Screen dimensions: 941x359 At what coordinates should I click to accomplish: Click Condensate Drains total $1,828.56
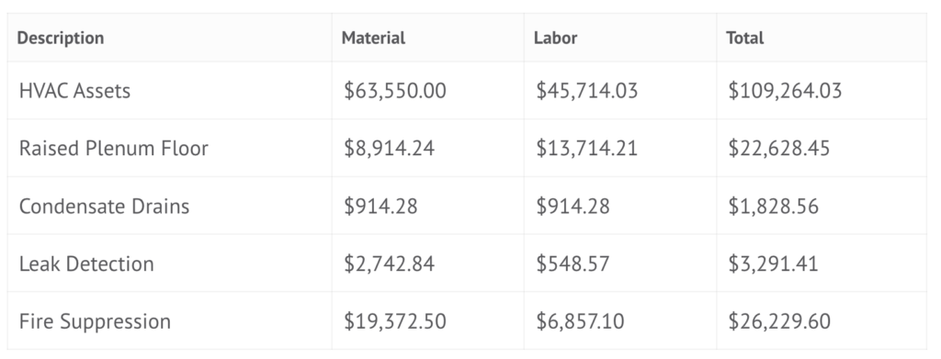(774, 206)
